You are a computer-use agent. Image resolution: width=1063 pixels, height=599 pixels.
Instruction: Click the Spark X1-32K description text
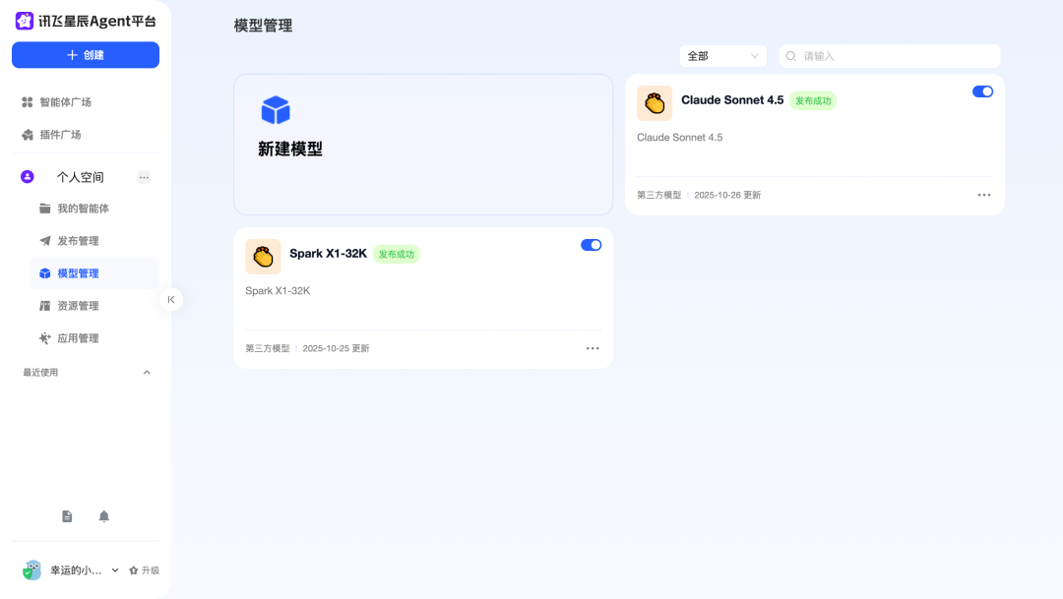[x=278, y=291]
